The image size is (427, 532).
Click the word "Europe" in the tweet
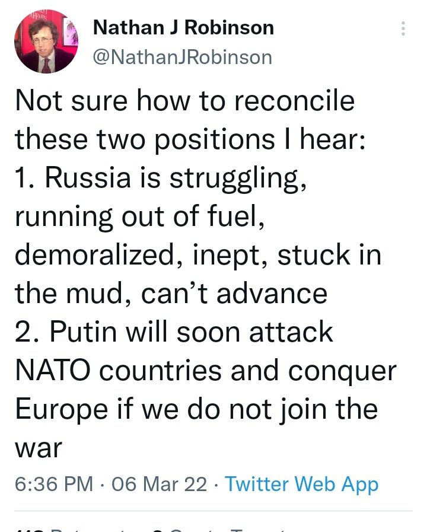61,410
